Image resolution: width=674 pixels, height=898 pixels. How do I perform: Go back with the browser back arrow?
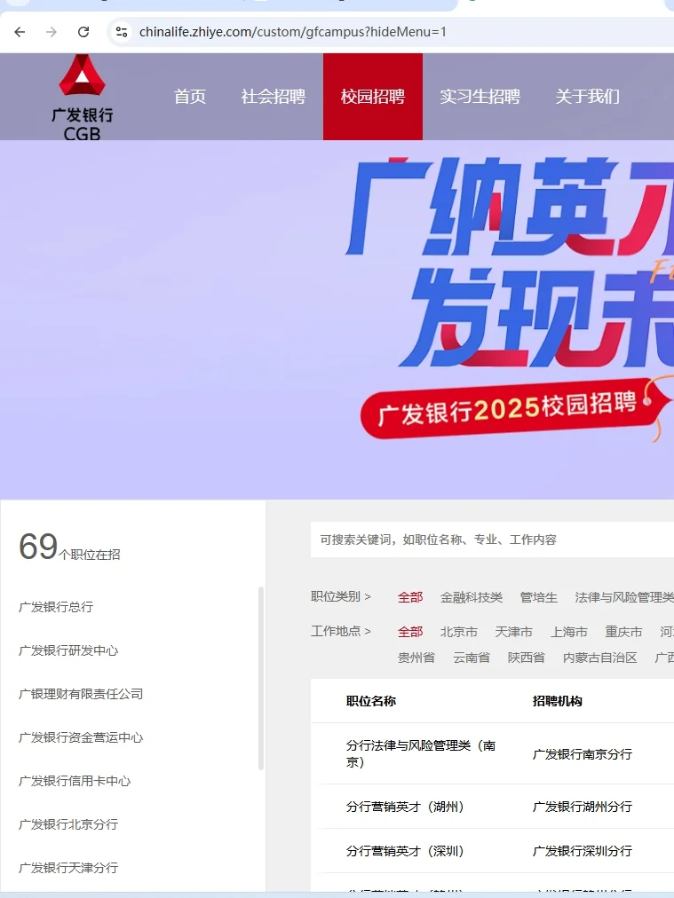coord(20,32)
